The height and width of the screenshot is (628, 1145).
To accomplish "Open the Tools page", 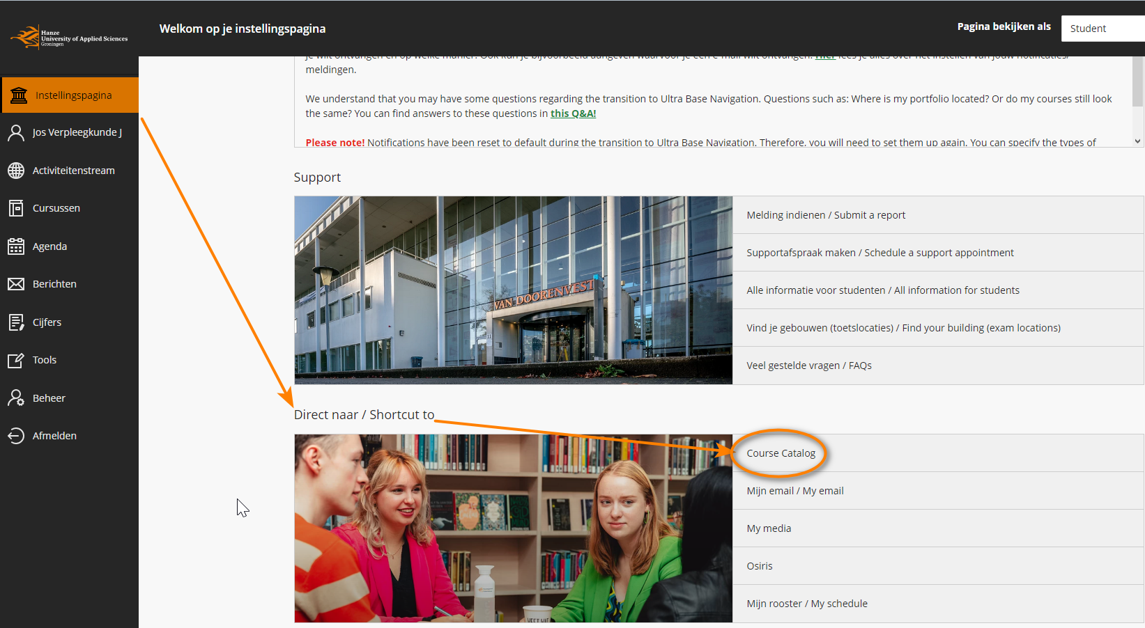I will click(70, 360).
